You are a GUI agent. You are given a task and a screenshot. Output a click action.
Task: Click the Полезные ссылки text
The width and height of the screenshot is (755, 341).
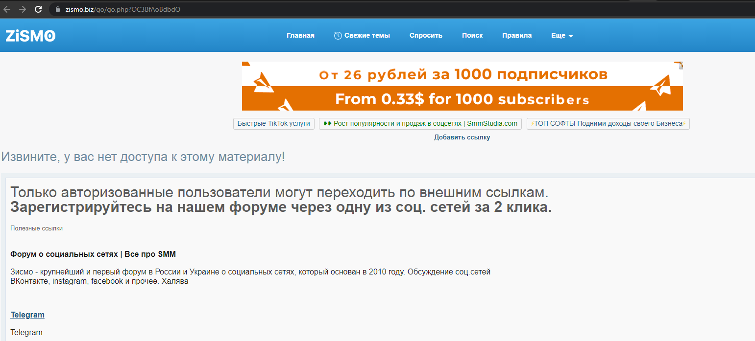pos(36,228)
